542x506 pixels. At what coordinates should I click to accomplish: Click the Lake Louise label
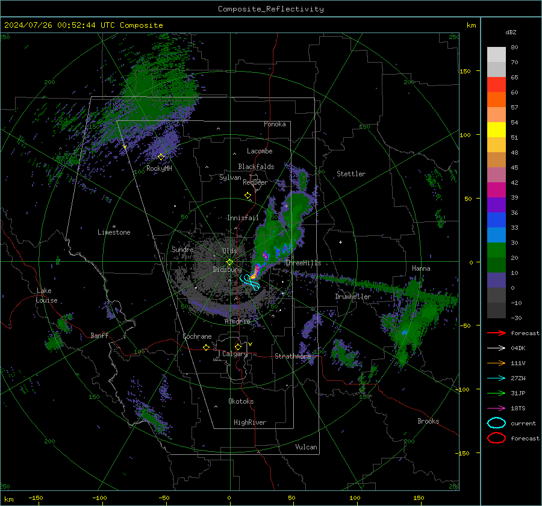pos(46,295)
